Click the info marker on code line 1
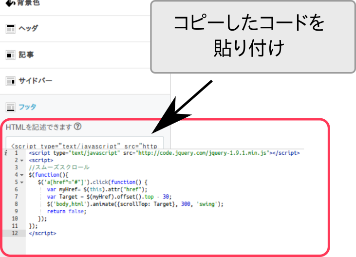 [x=6, y=153]
